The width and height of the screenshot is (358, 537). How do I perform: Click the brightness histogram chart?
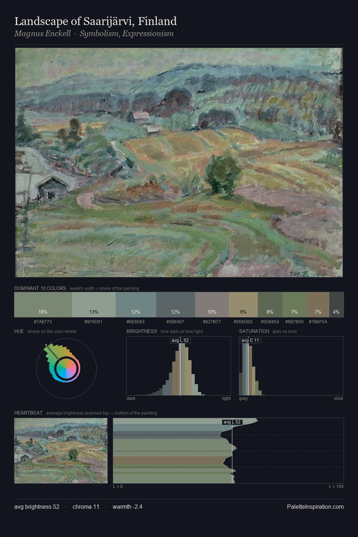(x=179, y=366)
